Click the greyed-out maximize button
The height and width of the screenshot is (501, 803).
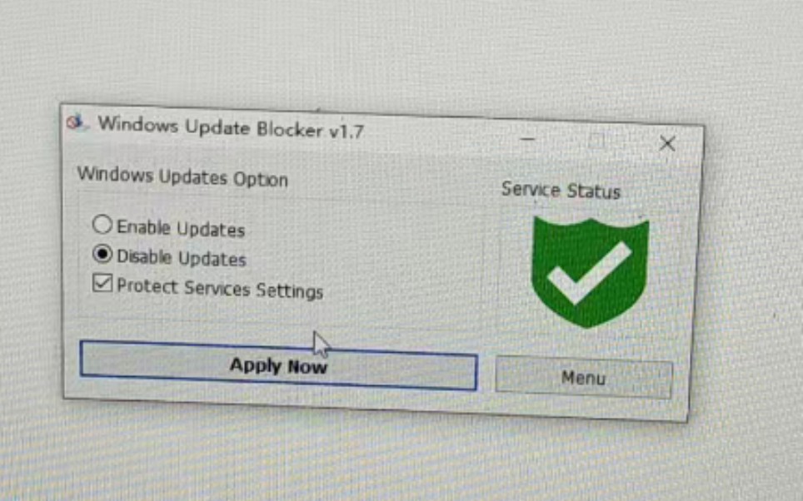point(596,141)
